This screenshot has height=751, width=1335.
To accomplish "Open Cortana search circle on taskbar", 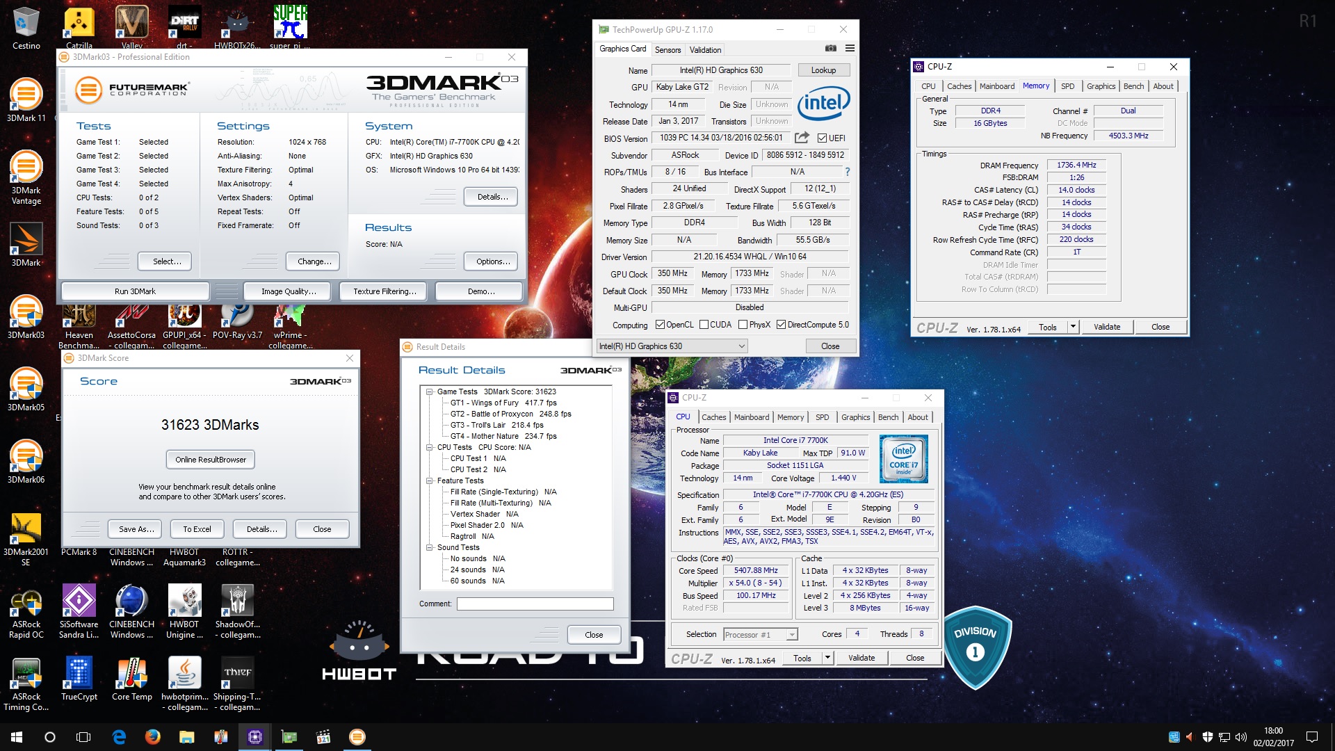I will pos(50,737).
